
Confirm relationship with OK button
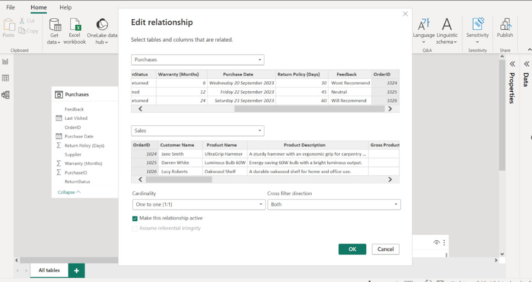[352, 249]
